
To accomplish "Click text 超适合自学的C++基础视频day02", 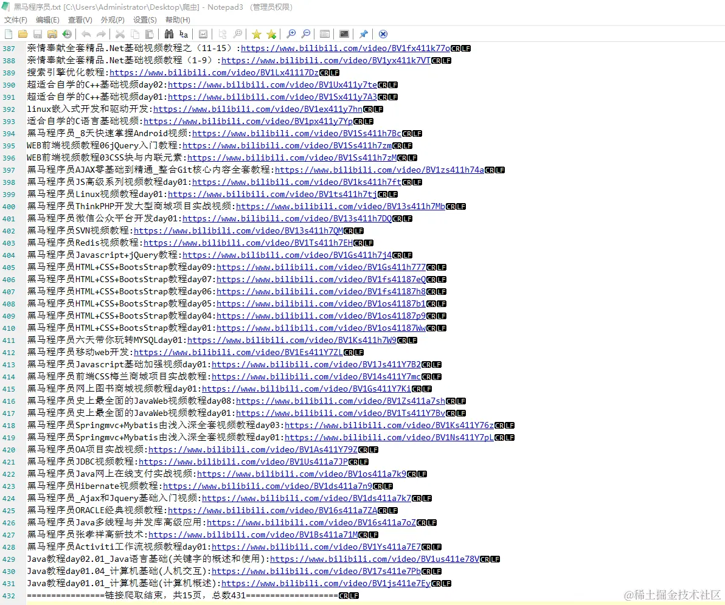I will pos(95,85).
